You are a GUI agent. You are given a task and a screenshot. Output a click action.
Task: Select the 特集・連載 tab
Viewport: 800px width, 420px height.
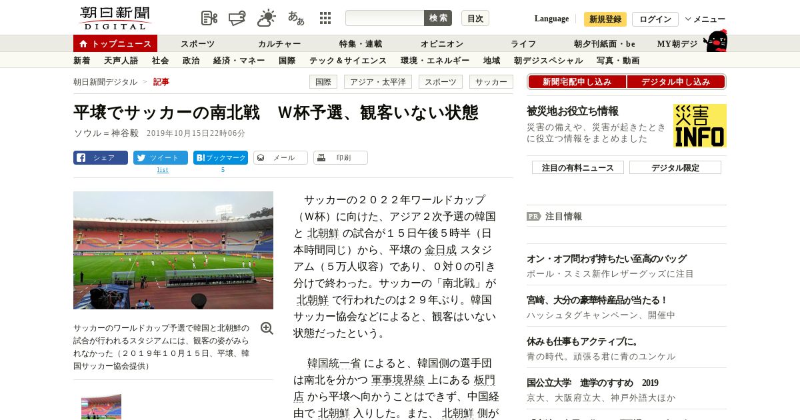tap(361, 44)
